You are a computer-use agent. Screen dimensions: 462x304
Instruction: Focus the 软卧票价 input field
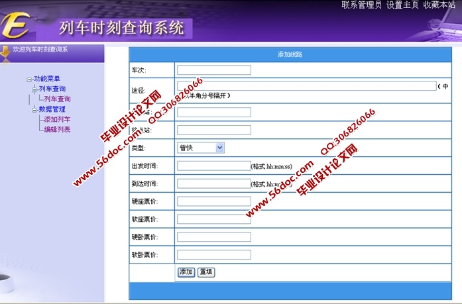(x=214, y=254)
